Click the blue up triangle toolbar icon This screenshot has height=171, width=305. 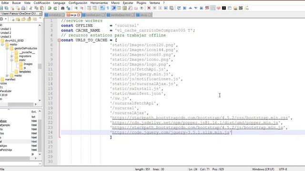(x=190, y=8)
